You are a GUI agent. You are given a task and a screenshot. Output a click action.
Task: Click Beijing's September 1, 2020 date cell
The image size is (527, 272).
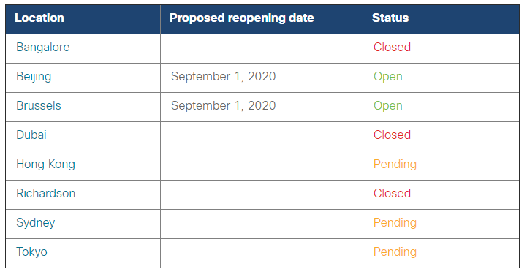[x=223, y=77]
